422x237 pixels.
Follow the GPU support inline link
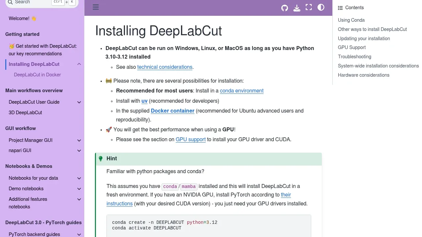point(191,140)
